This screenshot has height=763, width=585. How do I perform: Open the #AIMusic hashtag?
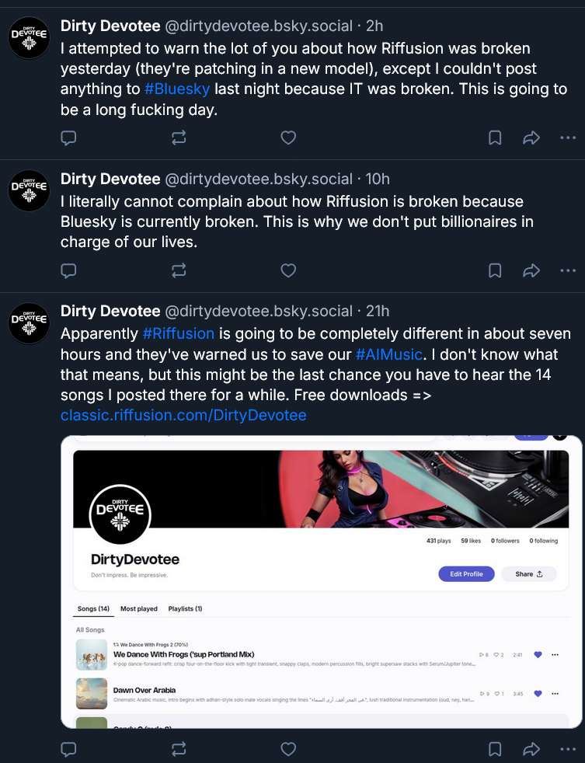pyautogui.click(x=389, y=354)
